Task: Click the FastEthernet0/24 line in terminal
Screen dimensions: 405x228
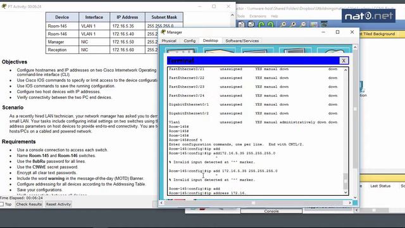Action: [x=253, y=96]
